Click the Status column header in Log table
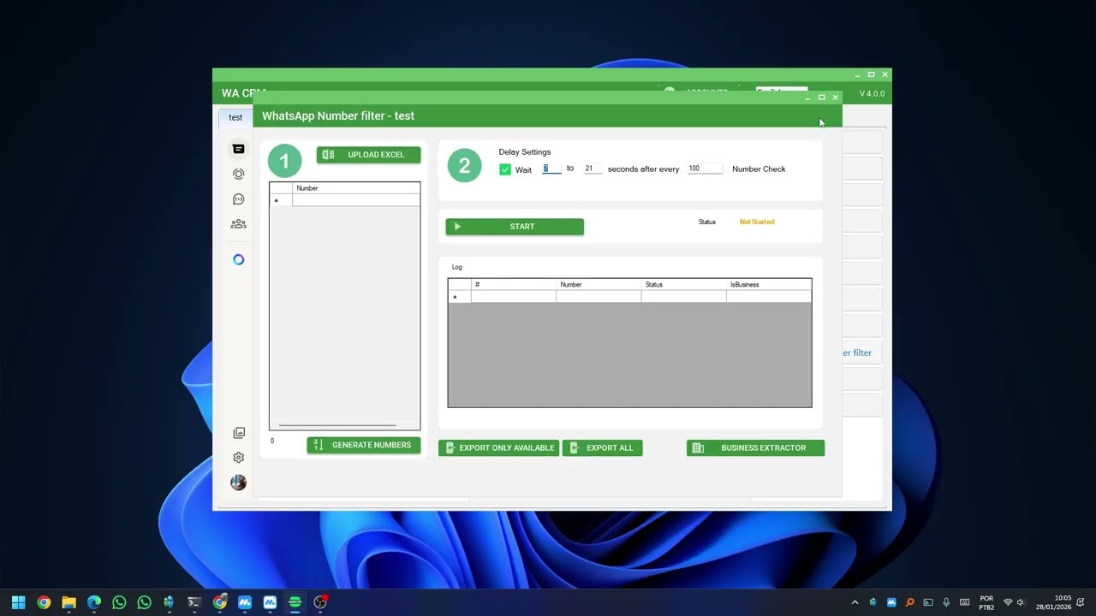Image resolution: width=1096 pixels, height=616 pixels. (683, 284)
